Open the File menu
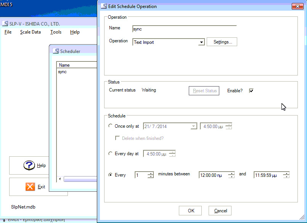This screenshot has height=223, width=307. [x=8, y=32]
